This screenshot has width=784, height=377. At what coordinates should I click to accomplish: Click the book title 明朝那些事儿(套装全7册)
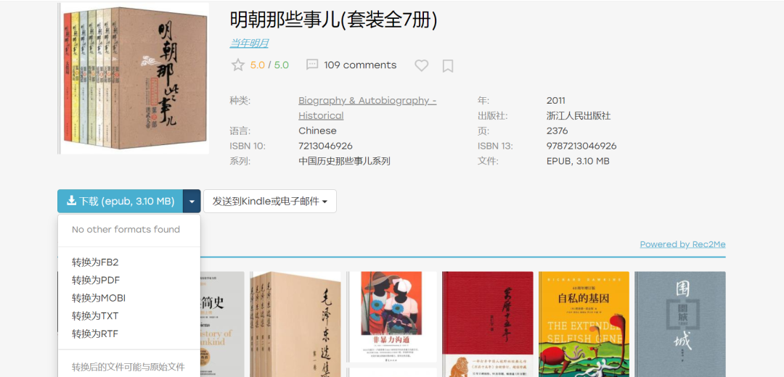tap(333, 20)
